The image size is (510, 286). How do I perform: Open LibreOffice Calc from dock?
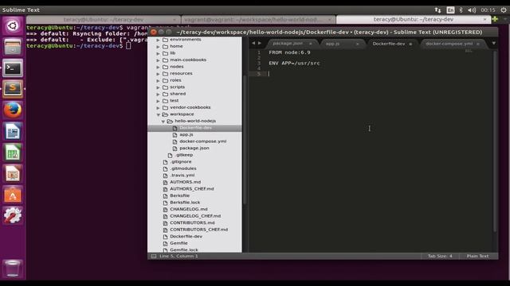[x=13, y=153]
